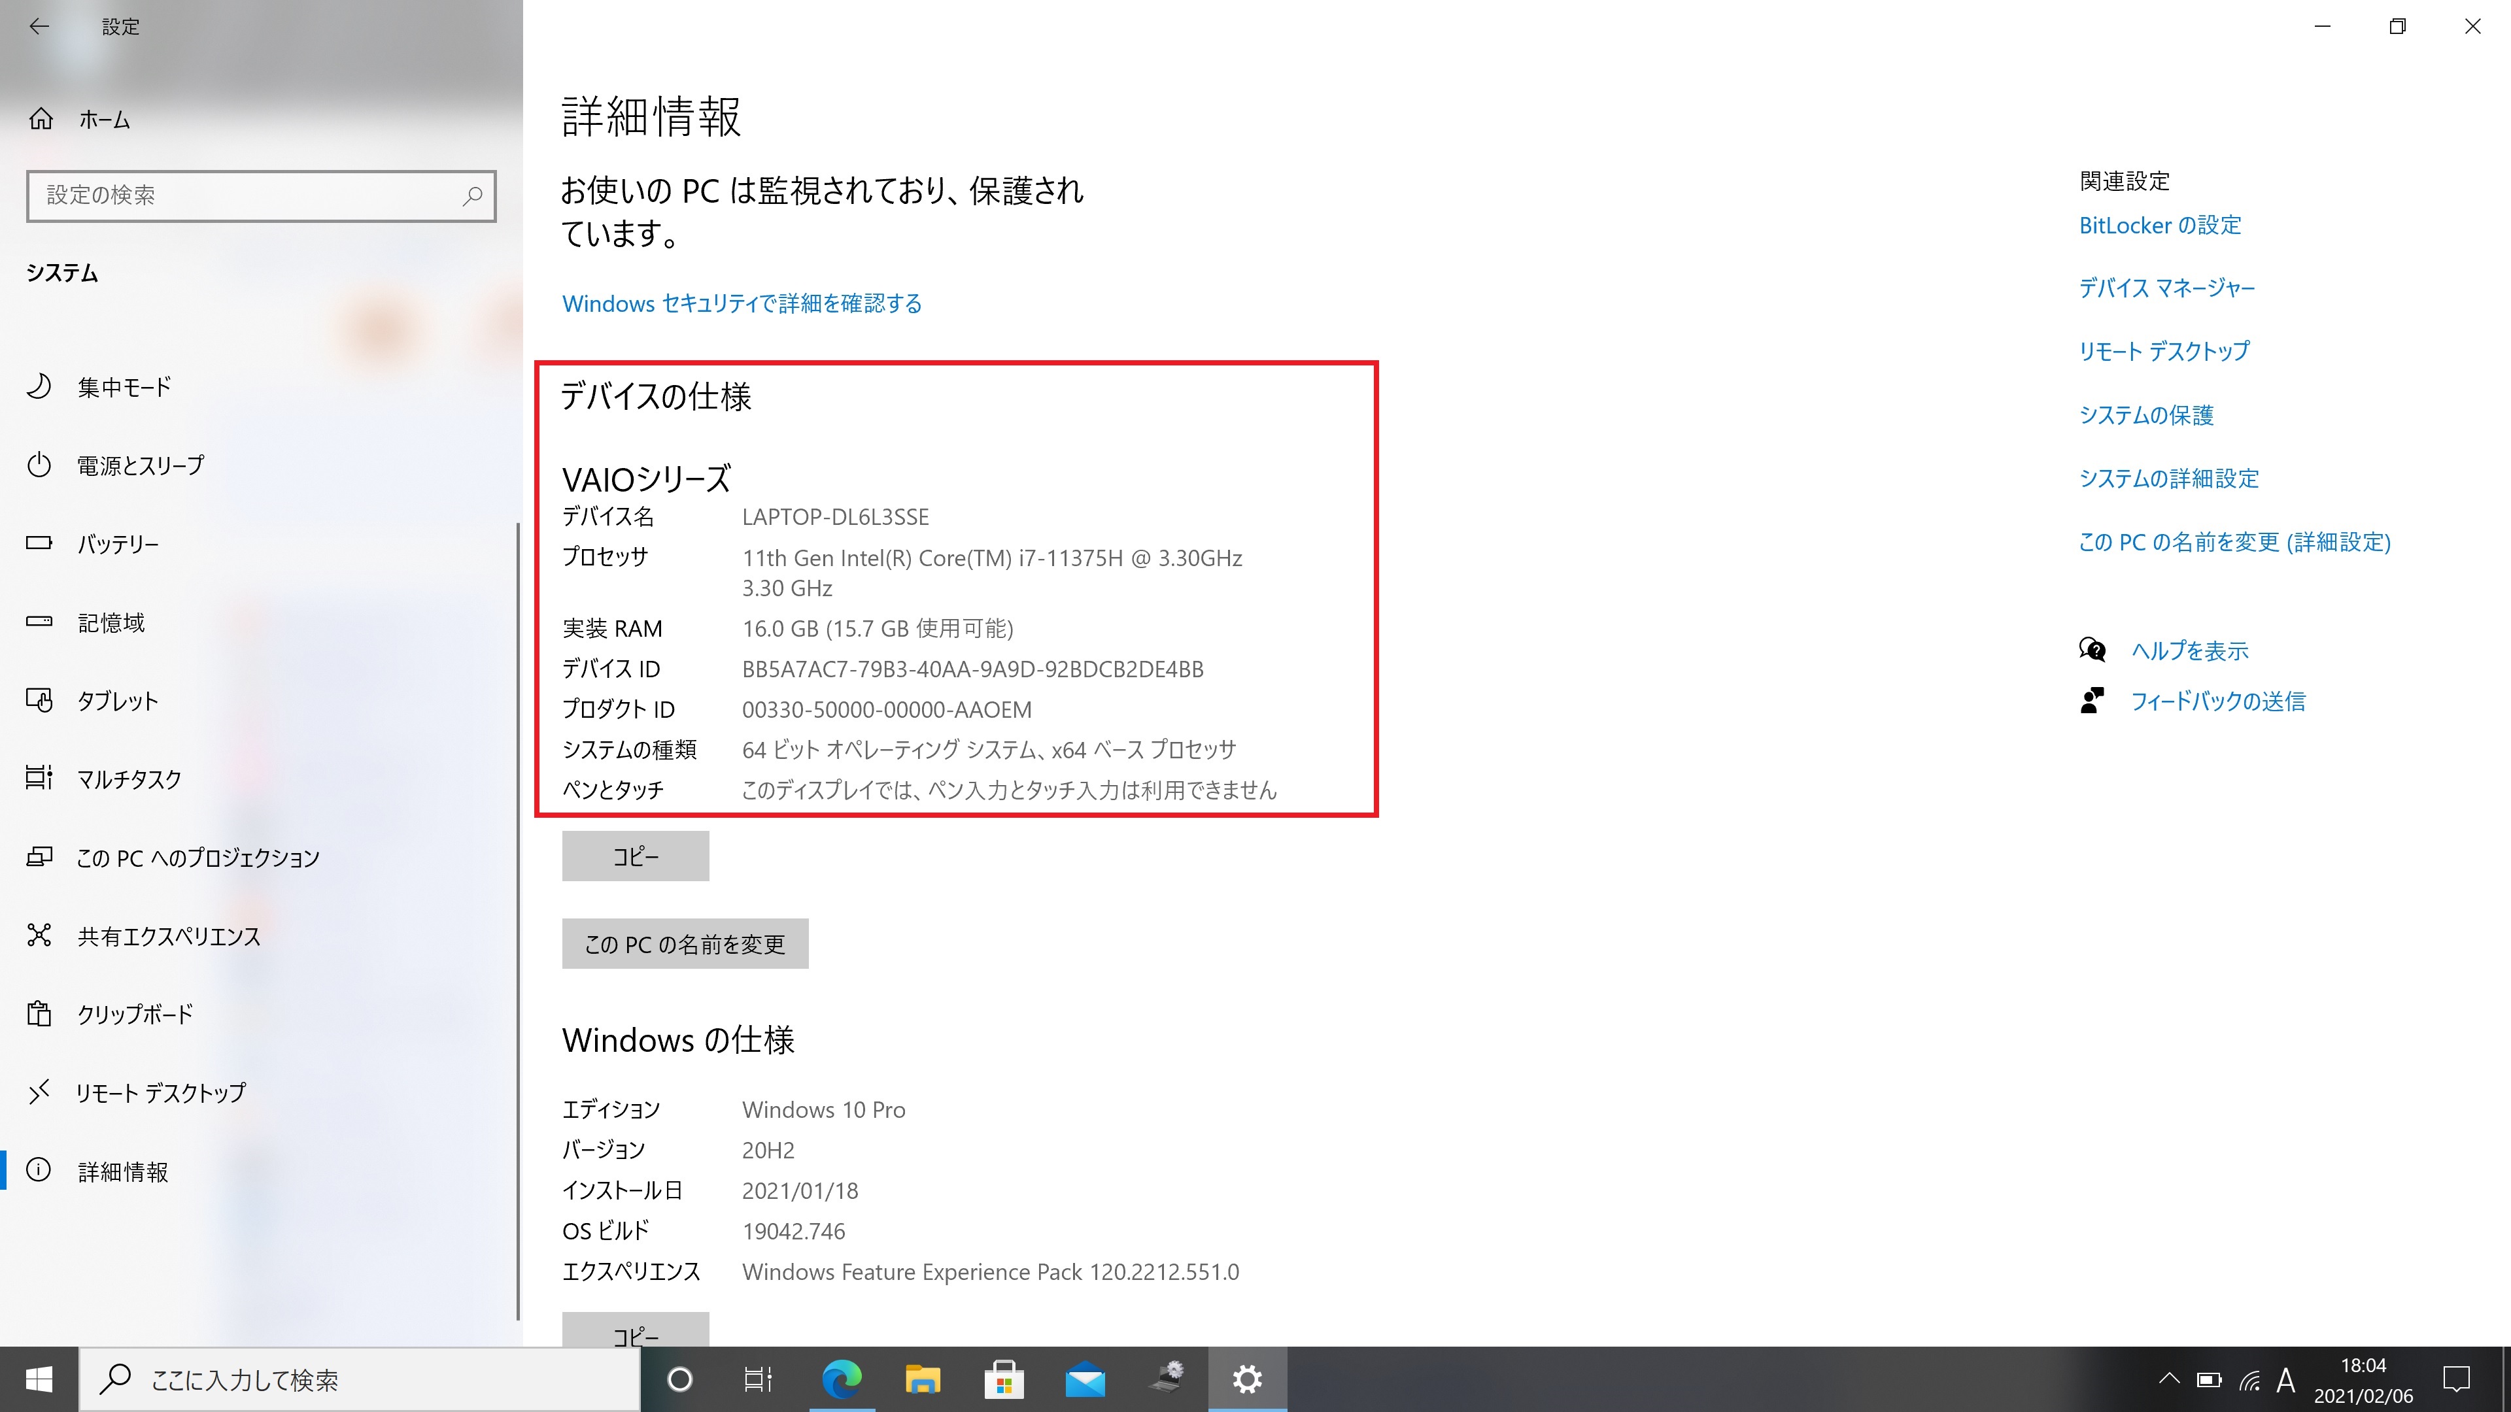Click battery icon in system tray

point(2209,1379)
